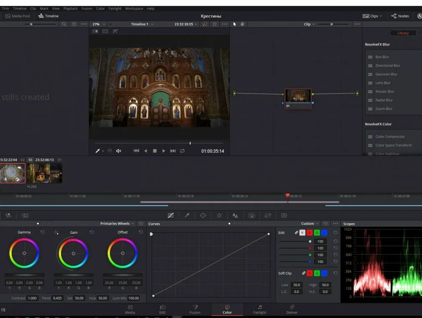
Task: Switch to the Edit page
Action: [x=162, y=309]
